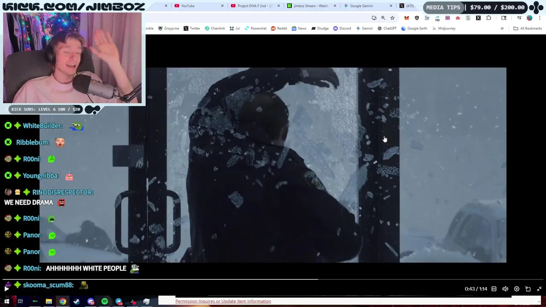Open the /x/ bookmark

235,29
